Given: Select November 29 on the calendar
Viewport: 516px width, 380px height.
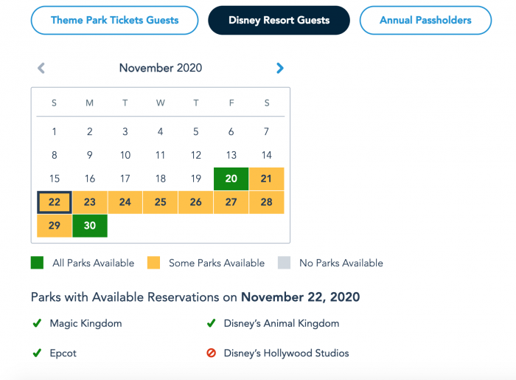Looking at the screenshot, I should click(x=55, y=226).
